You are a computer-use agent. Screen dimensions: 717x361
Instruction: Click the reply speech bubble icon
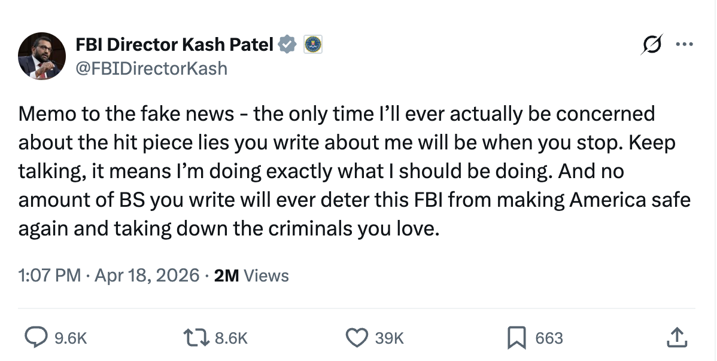click(35, 338)
